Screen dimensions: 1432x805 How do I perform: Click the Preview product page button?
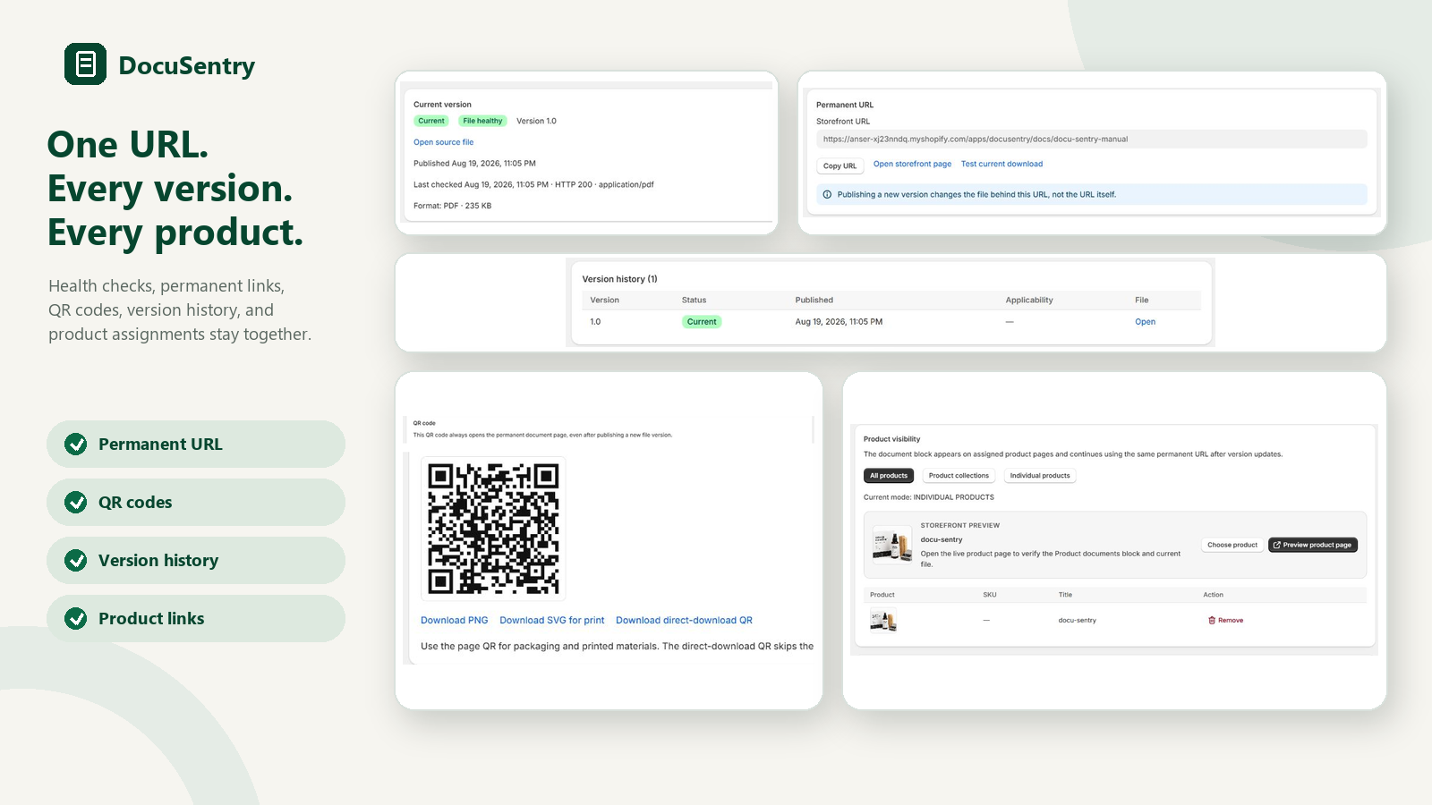pyautogui.click(x=1313, y=545)
